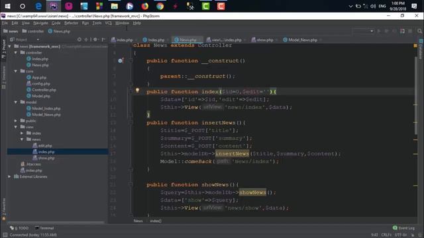424x238 pixels.
Task: Select Model_Index.php in project tree
Action: 44,108
